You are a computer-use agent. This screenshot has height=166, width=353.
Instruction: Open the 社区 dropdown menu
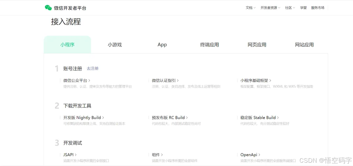coord(290,8)
